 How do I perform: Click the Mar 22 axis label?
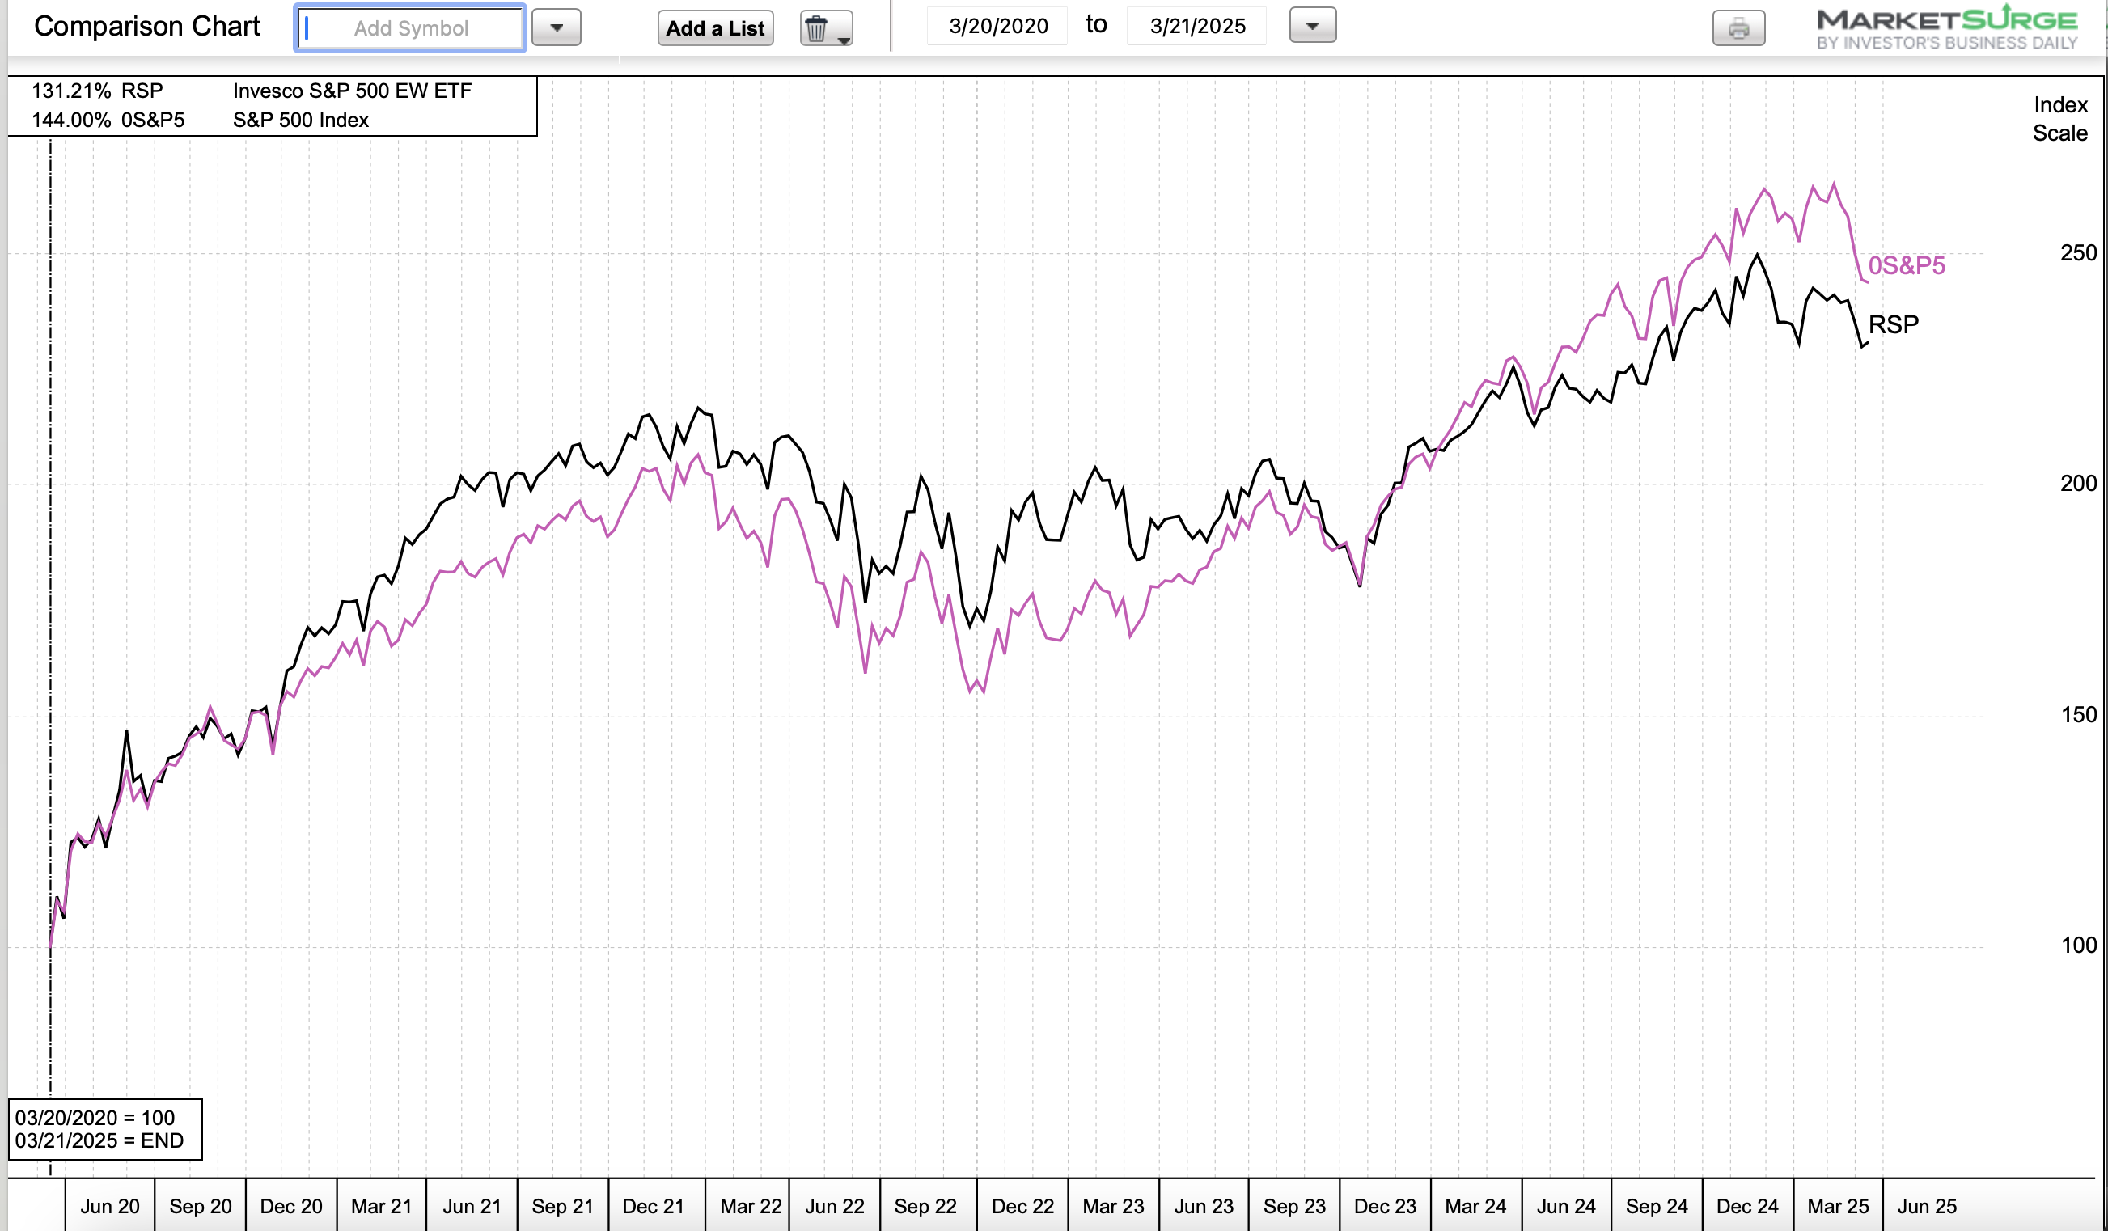point(751,1206)
